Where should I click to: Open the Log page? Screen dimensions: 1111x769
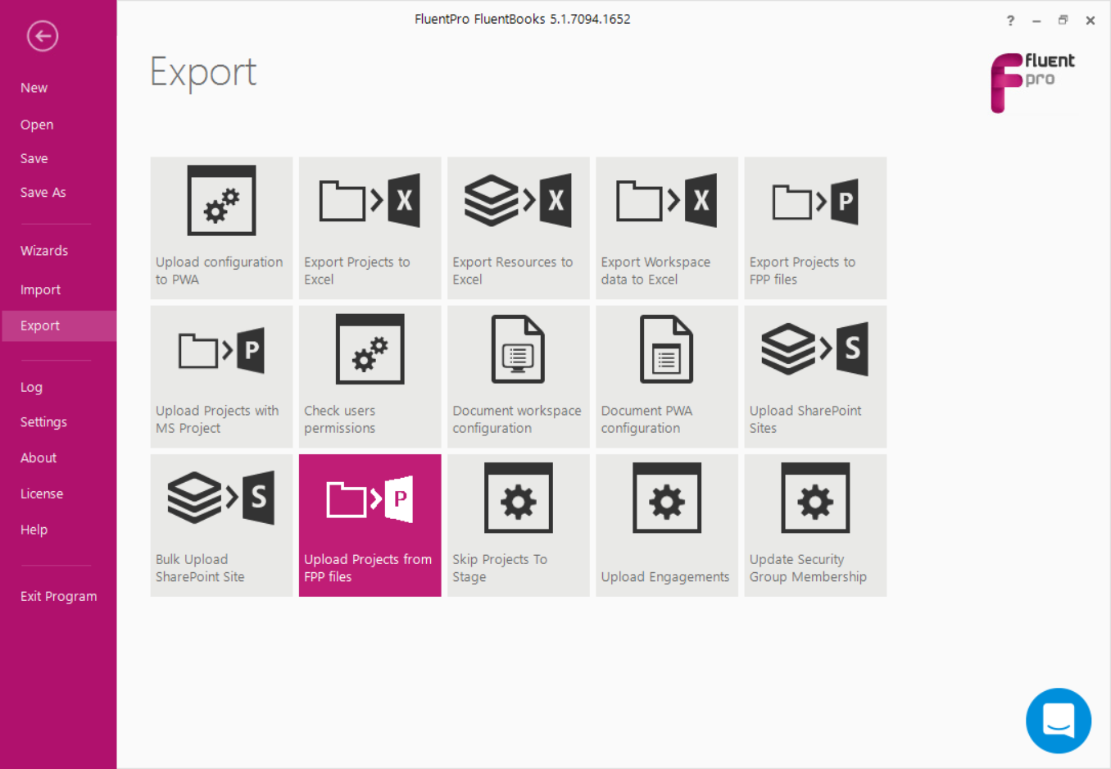pyautogui.click(x=31, y=387)
